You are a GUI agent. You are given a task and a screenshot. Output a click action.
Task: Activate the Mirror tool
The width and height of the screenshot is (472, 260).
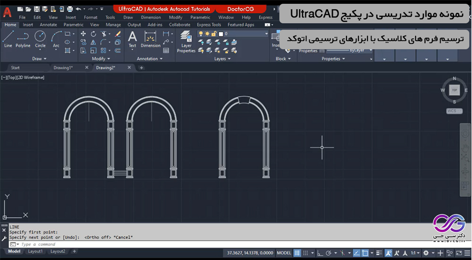pyautogui.click(x=93, y=42)
